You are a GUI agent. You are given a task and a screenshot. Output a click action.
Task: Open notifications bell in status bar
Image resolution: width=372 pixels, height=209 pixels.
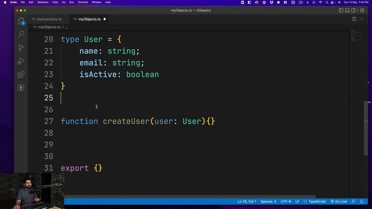click(x=362, y=201)
